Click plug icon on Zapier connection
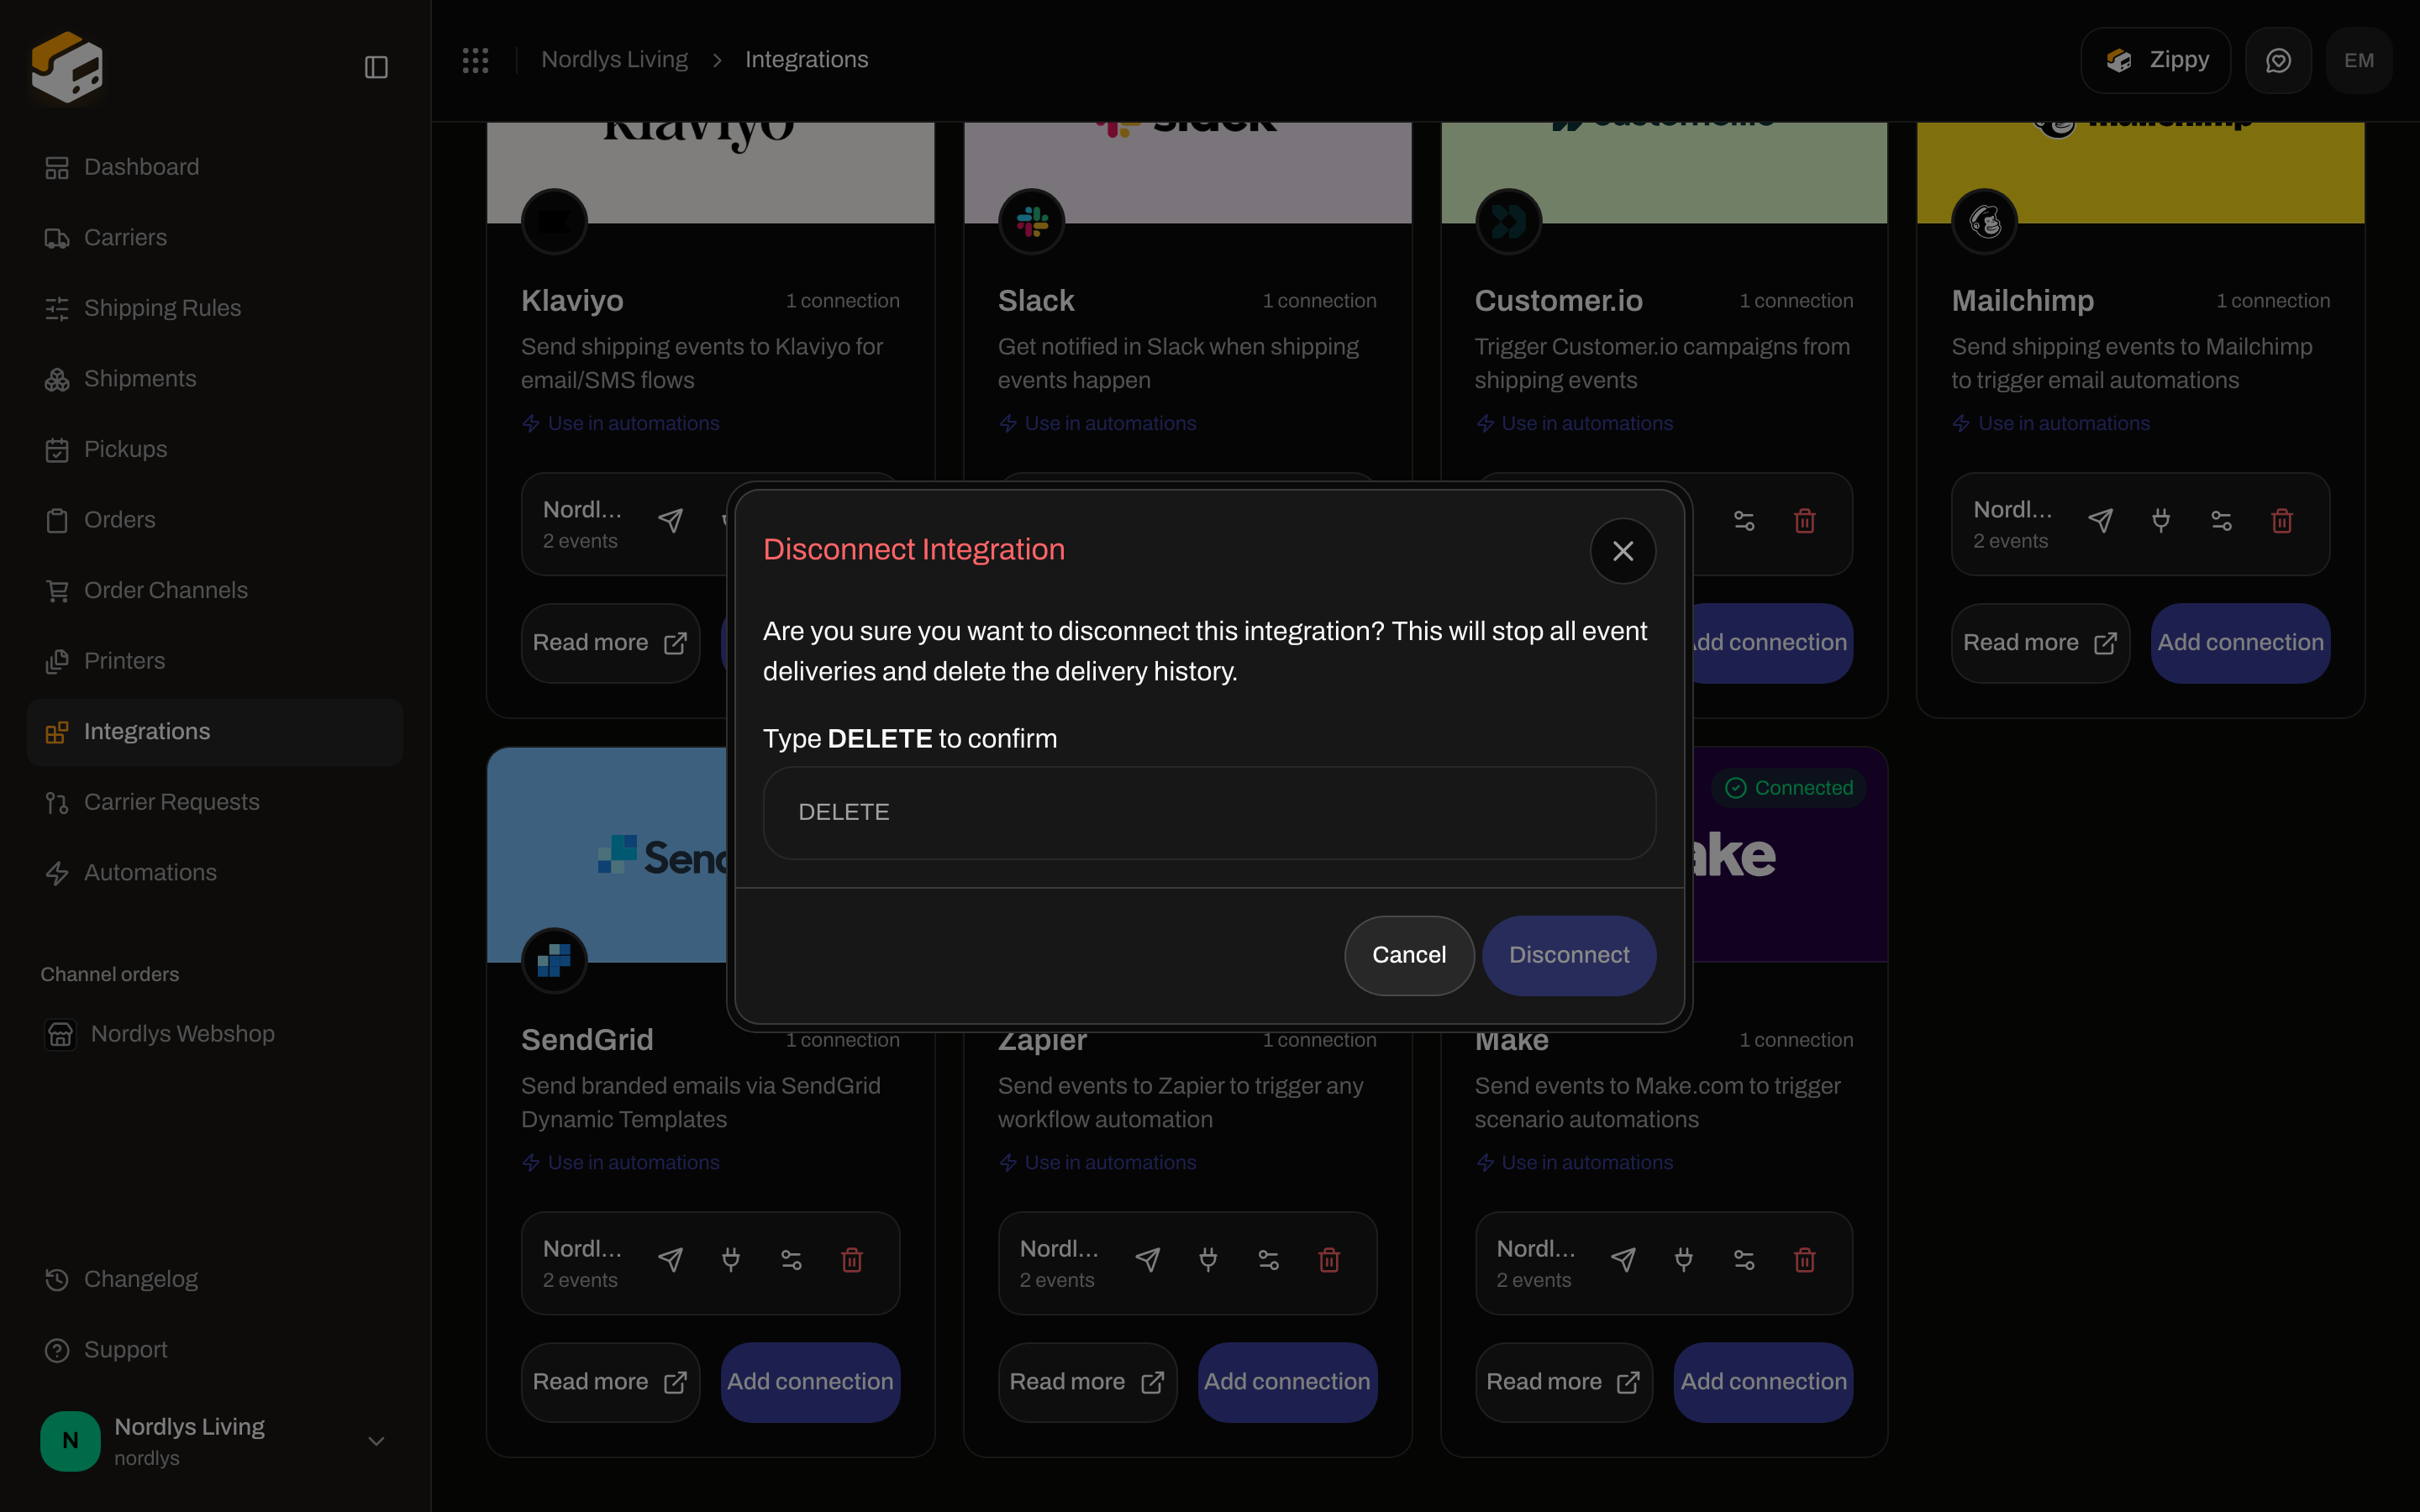This screenshot has width=2420, height=1512. point(1207,1260)
